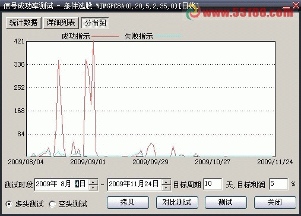The image size is (301, 216).
Task: Click the x-axis date 2009/08/04
Action: pos(26,162)
